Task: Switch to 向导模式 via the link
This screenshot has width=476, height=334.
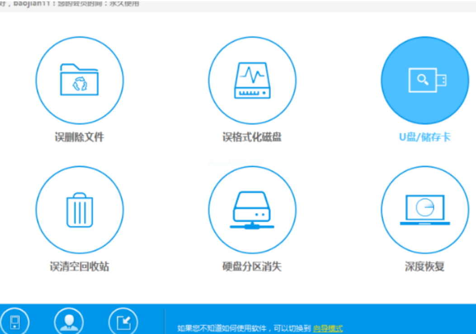Action: (328, 328)
